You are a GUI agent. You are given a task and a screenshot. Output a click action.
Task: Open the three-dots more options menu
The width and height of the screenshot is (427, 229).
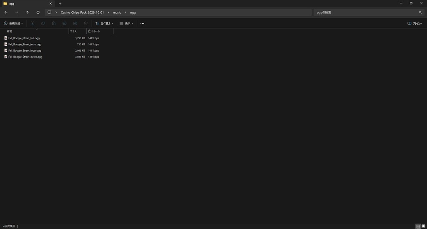pyautogui.click(x=142, y=23)
